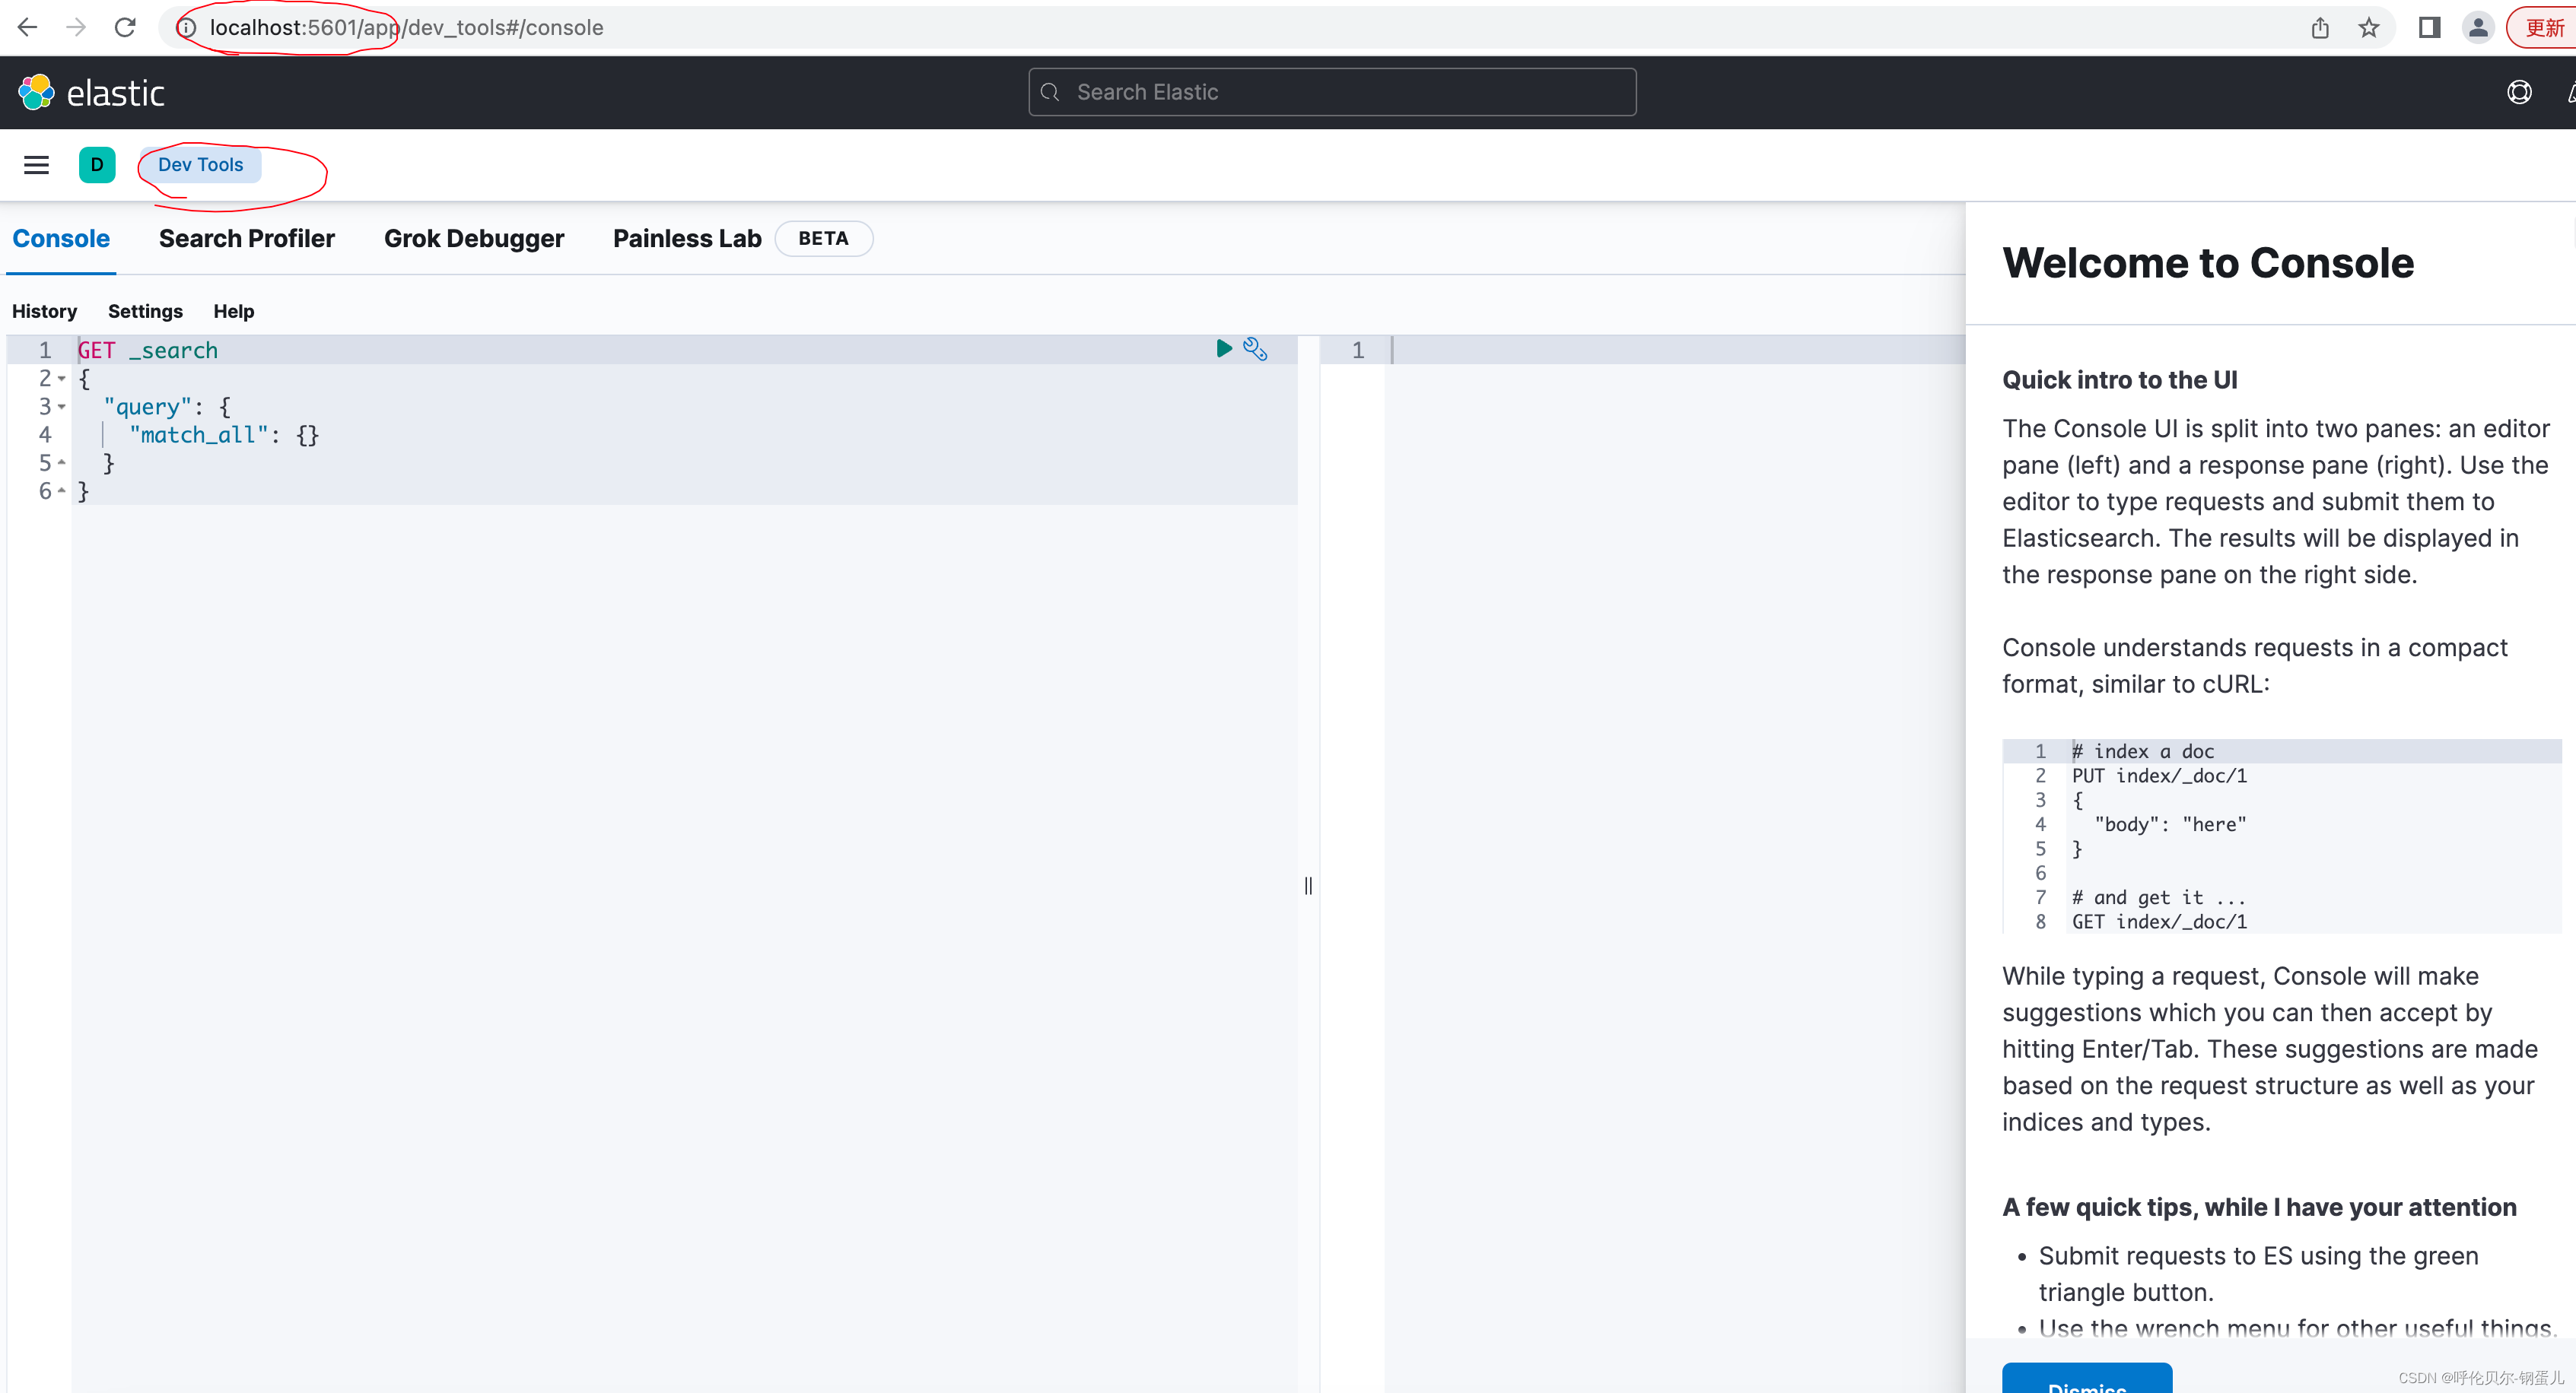Open the Grok Debugger tab
2576x1393 pixels.
[473, 239]
